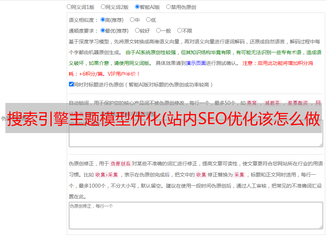Choose 较好 for 通顺度要求

click(x=137, y=31)
